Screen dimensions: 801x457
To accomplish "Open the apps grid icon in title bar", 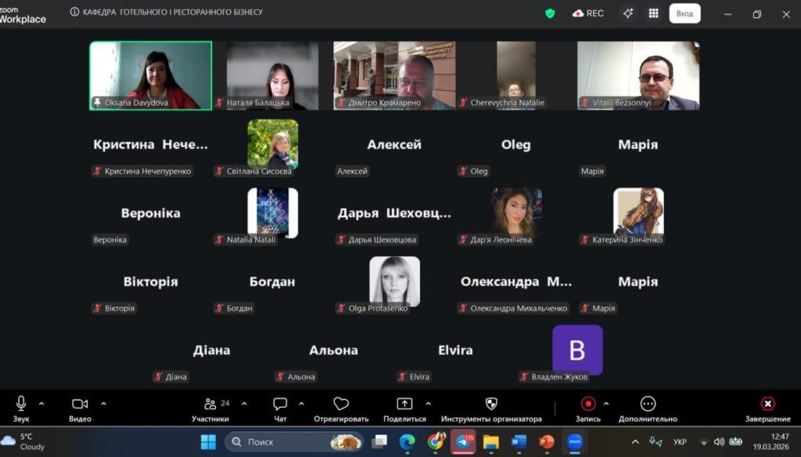I will tap(653, 13).
